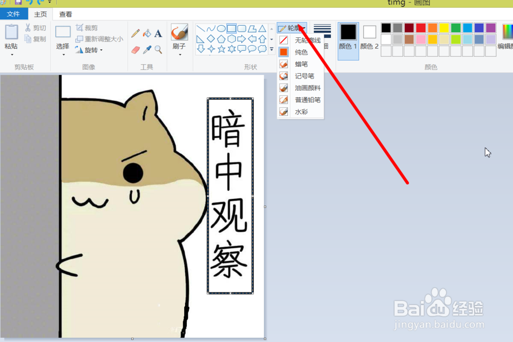The height and width of the screenshot is (342, 513).
Task: Switch to the 主页 home tab
Action: coord(41,14)
